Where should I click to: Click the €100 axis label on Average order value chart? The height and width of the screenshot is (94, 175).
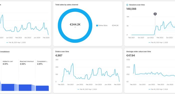tap(128, 67)
